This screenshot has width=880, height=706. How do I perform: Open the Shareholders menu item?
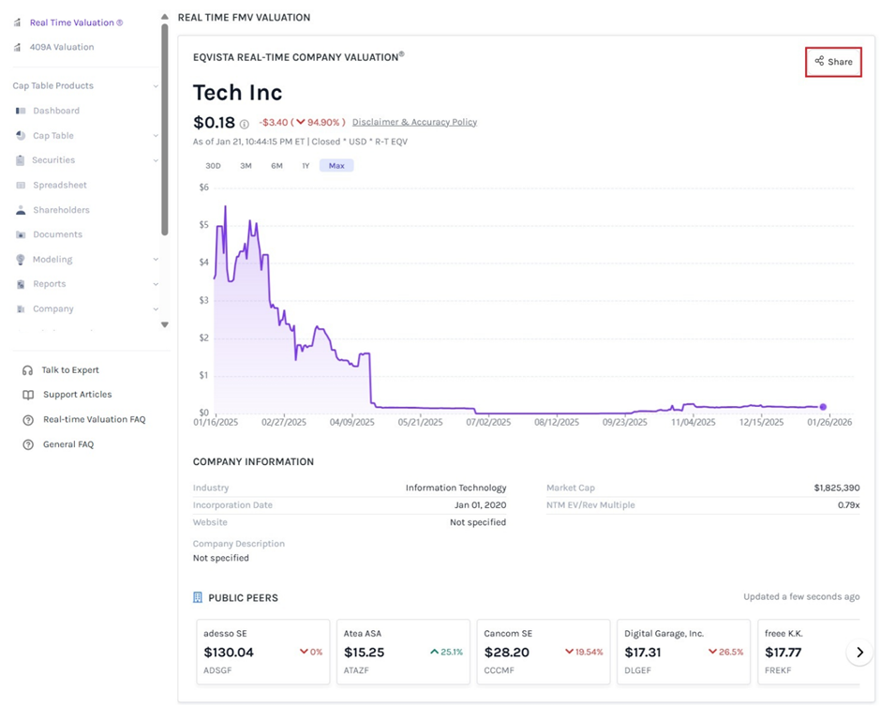tap(61, 209)
